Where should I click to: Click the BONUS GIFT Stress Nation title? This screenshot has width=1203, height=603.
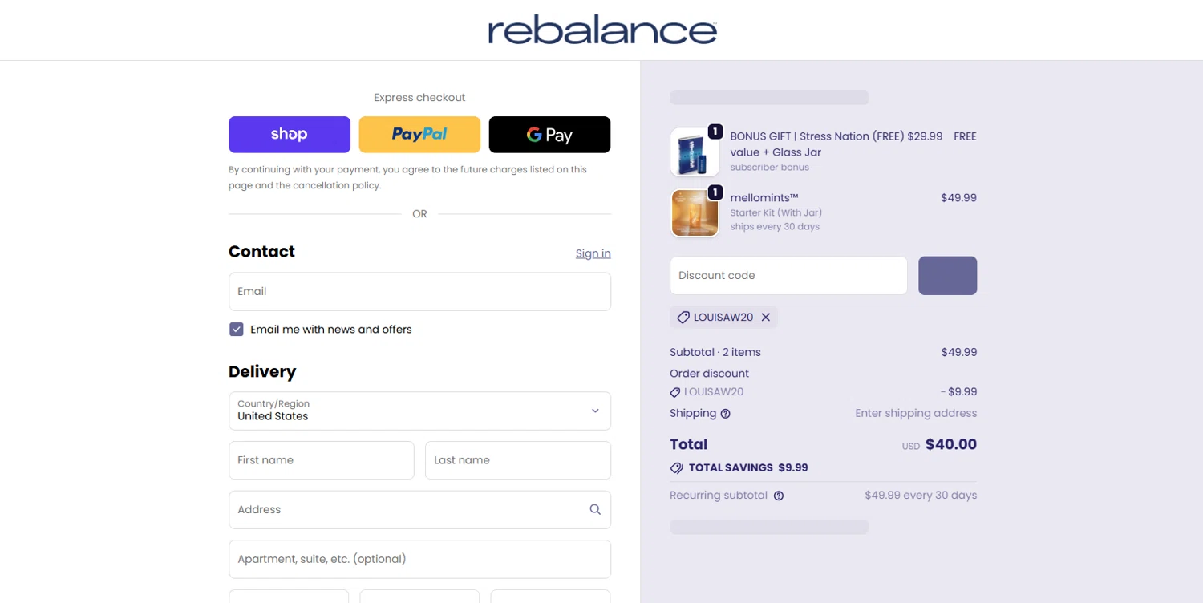click(836, 144)
